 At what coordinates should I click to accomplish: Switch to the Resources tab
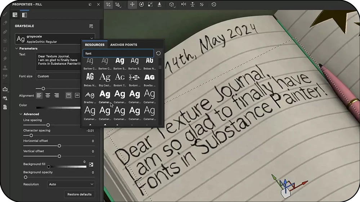point(94,45)
